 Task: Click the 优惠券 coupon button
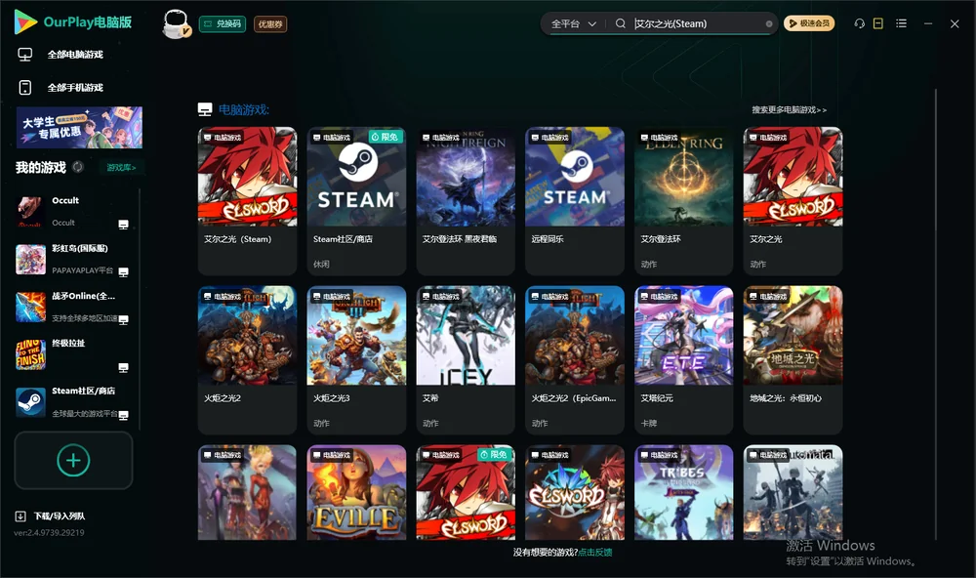click(x=270, y=23)
